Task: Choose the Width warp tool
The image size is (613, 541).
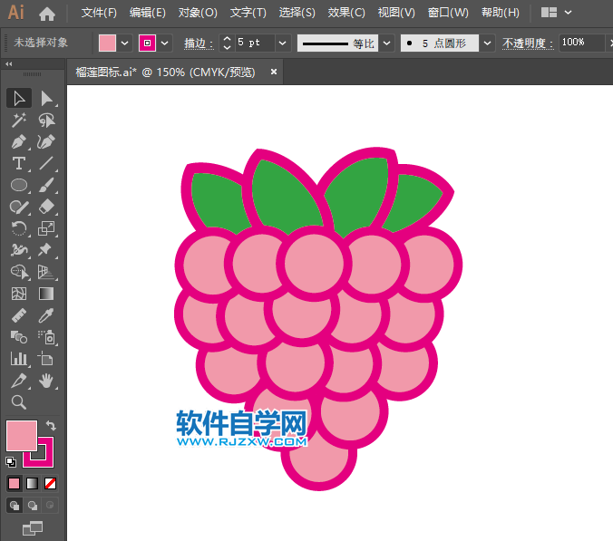Action: pyautogui.click(x=19, y=249)
